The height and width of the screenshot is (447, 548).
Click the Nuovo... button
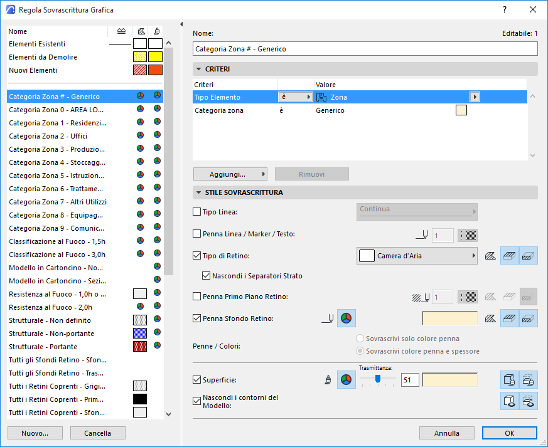(35, 433)
